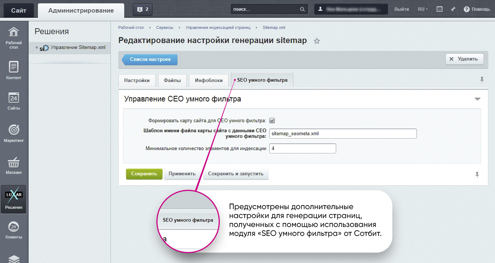Pin the tabs panel with pushpin

482,80
